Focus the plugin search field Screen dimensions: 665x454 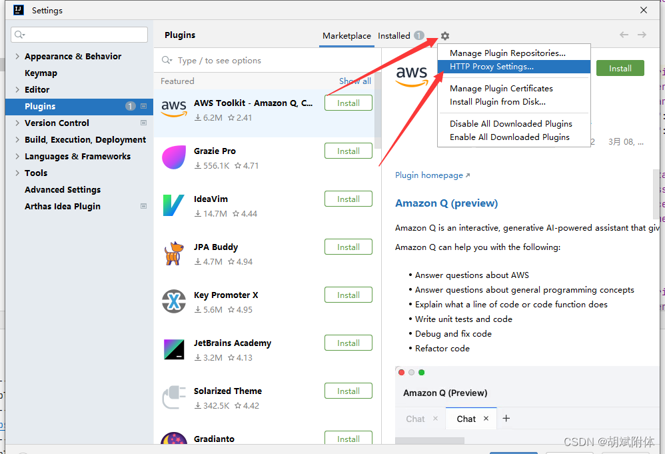pos(267,60)
